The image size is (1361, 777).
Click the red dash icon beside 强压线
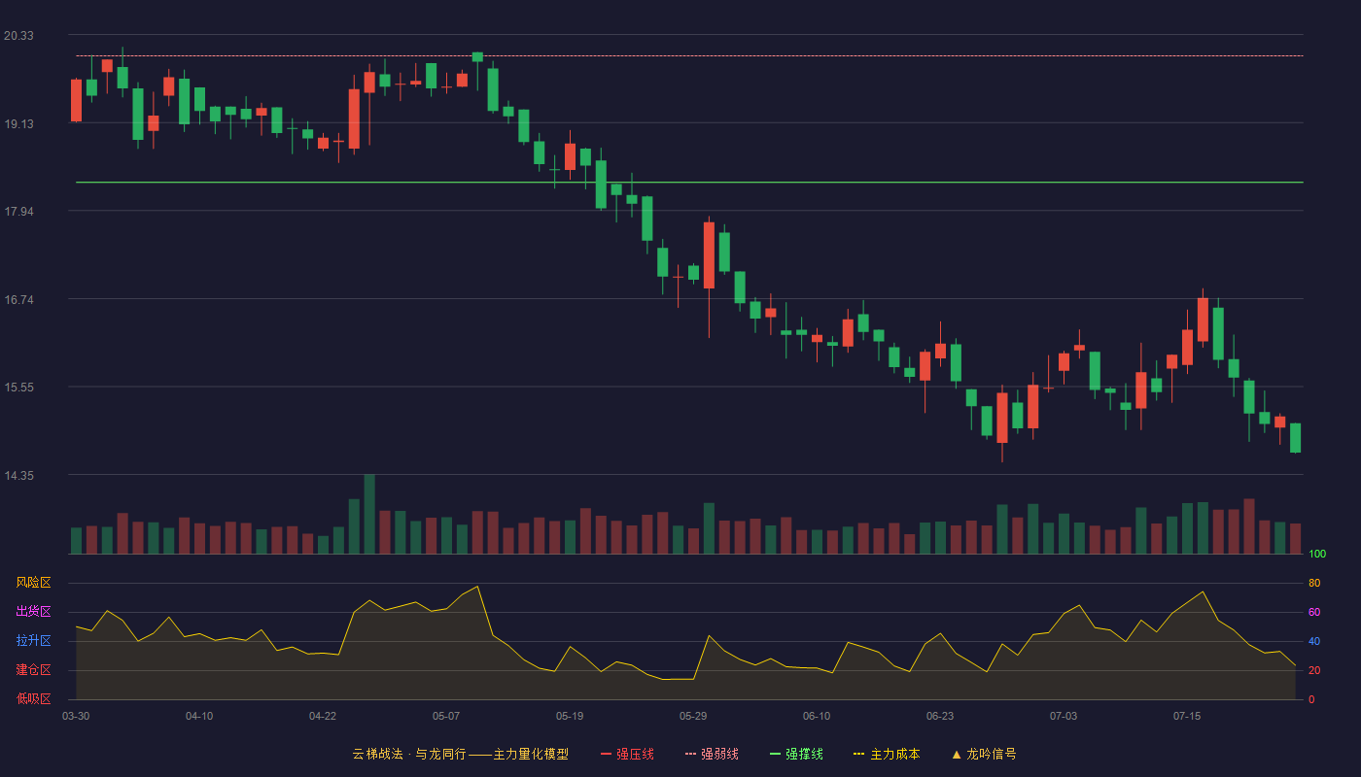pyautogui.click(x=607, y=754)
